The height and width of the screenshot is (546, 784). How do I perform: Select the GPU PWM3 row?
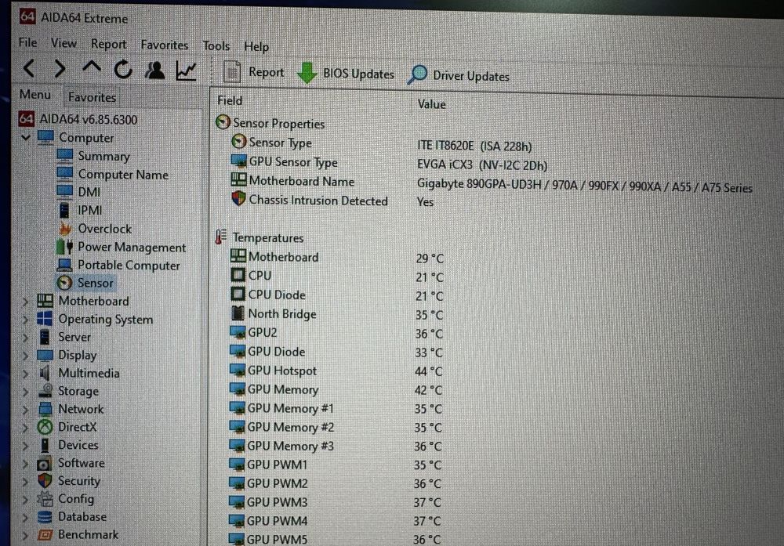click(x=335, y=502)
